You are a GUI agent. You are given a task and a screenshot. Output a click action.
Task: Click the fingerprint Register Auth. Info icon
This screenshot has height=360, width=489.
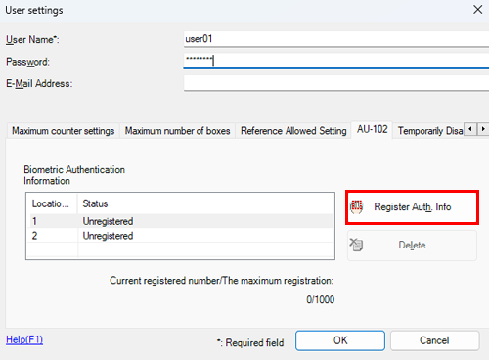pos(356,206)
